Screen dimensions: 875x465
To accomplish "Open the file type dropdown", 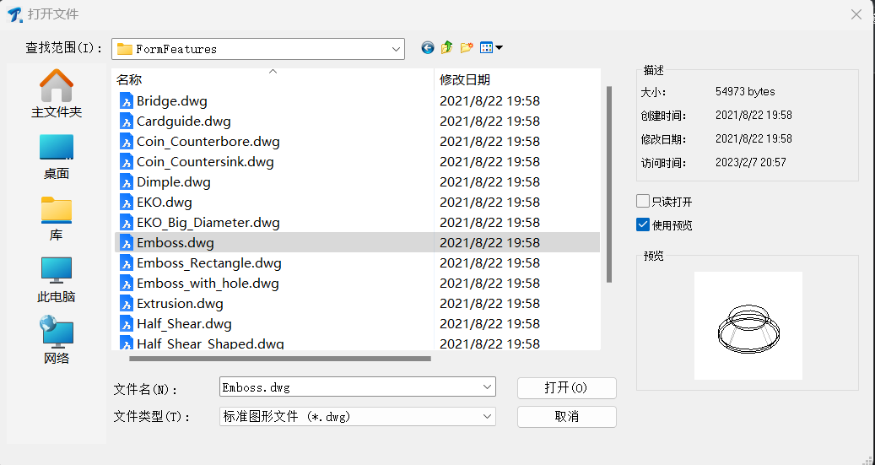I will (487, 417).
